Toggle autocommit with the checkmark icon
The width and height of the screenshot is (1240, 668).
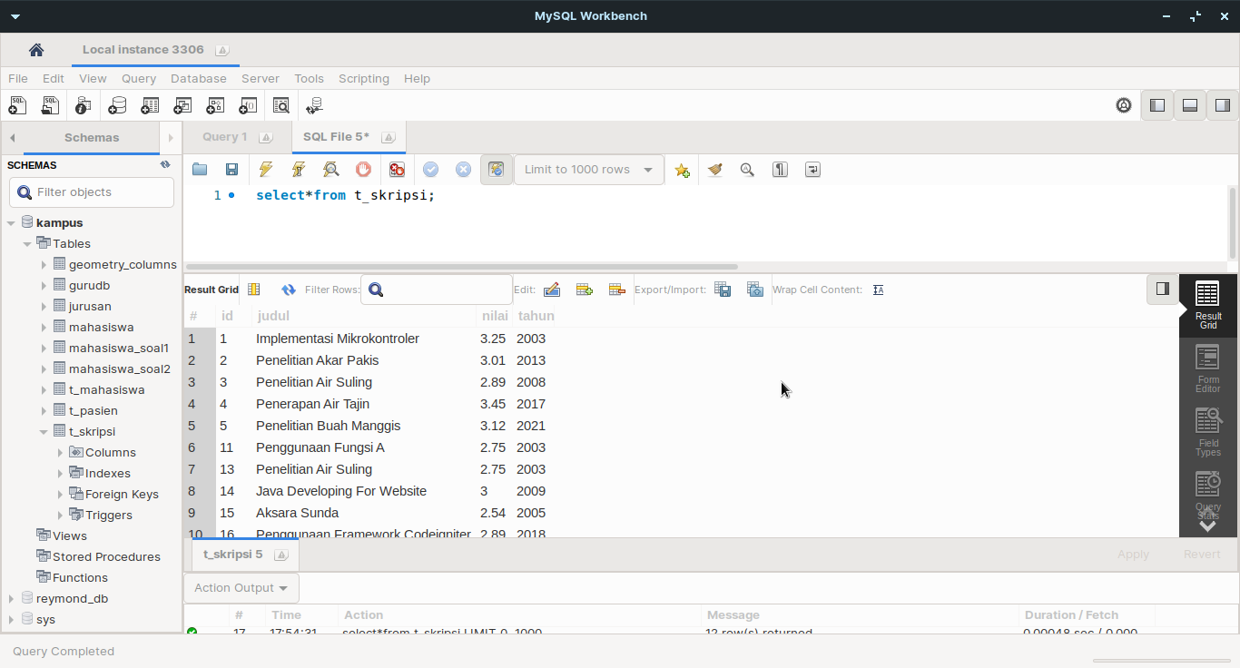pyautogui.click(x=497, y=170)
